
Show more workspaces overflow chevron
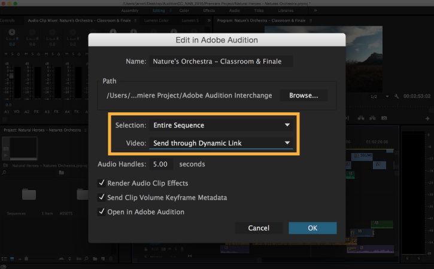pyautogui.click(x=315, y=11)
